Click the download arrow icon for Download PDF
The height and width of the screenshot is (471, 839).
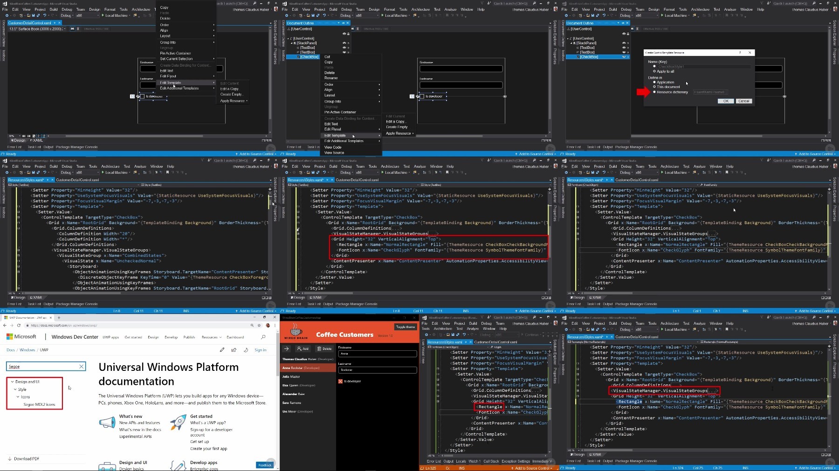point(10,459)
